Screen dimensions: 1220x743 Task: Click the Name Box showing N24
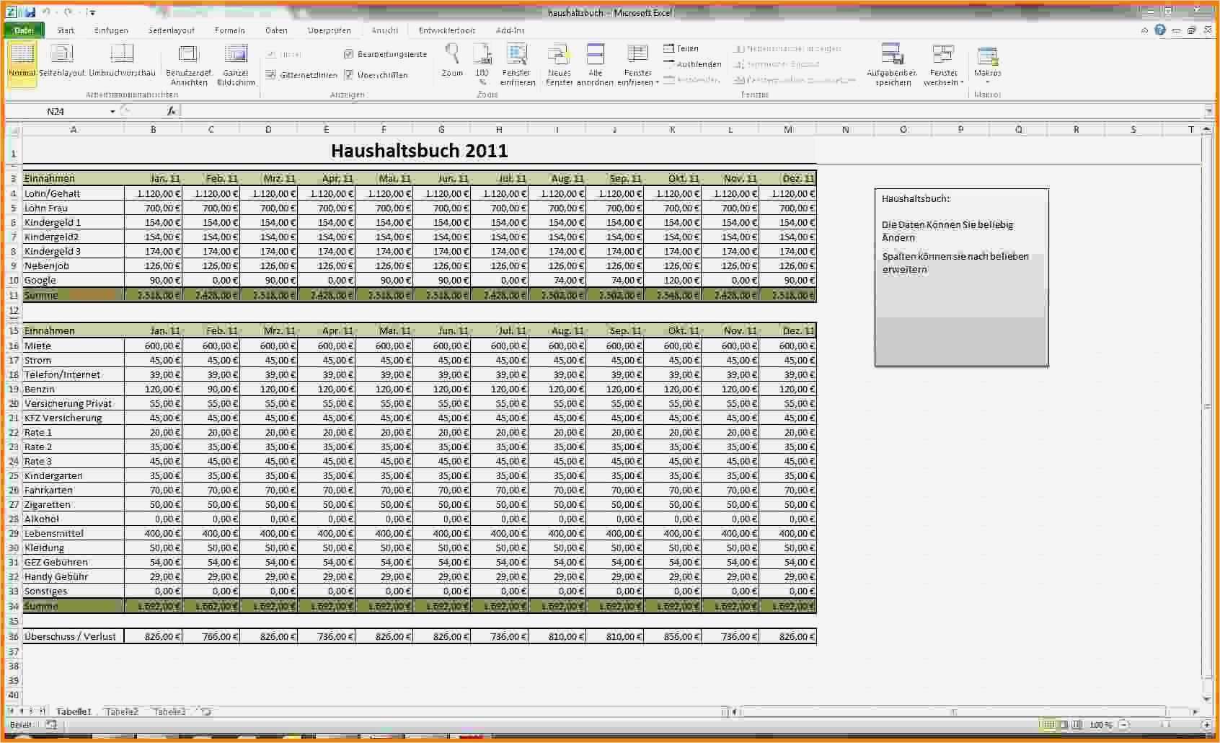click(56, 111)
